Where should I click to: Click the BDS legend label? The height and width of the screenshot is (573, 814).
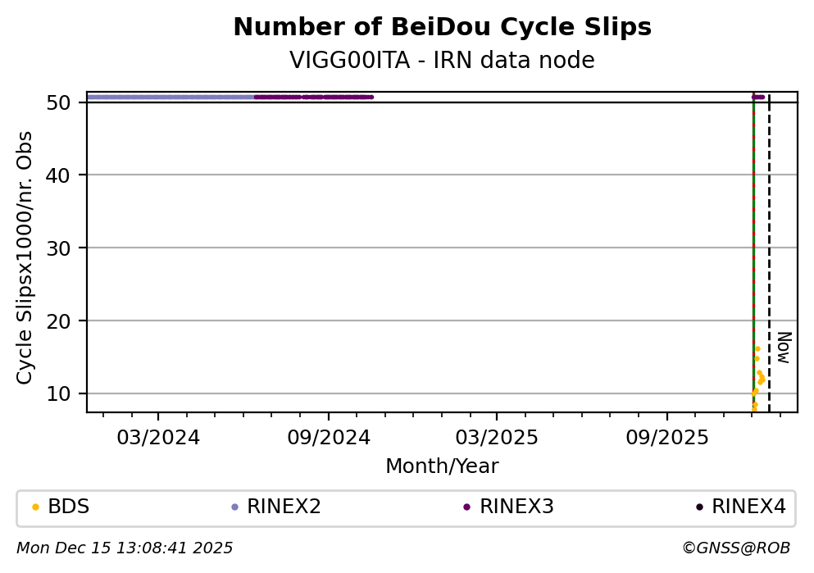pyautogui.click(x=69, y=507)
